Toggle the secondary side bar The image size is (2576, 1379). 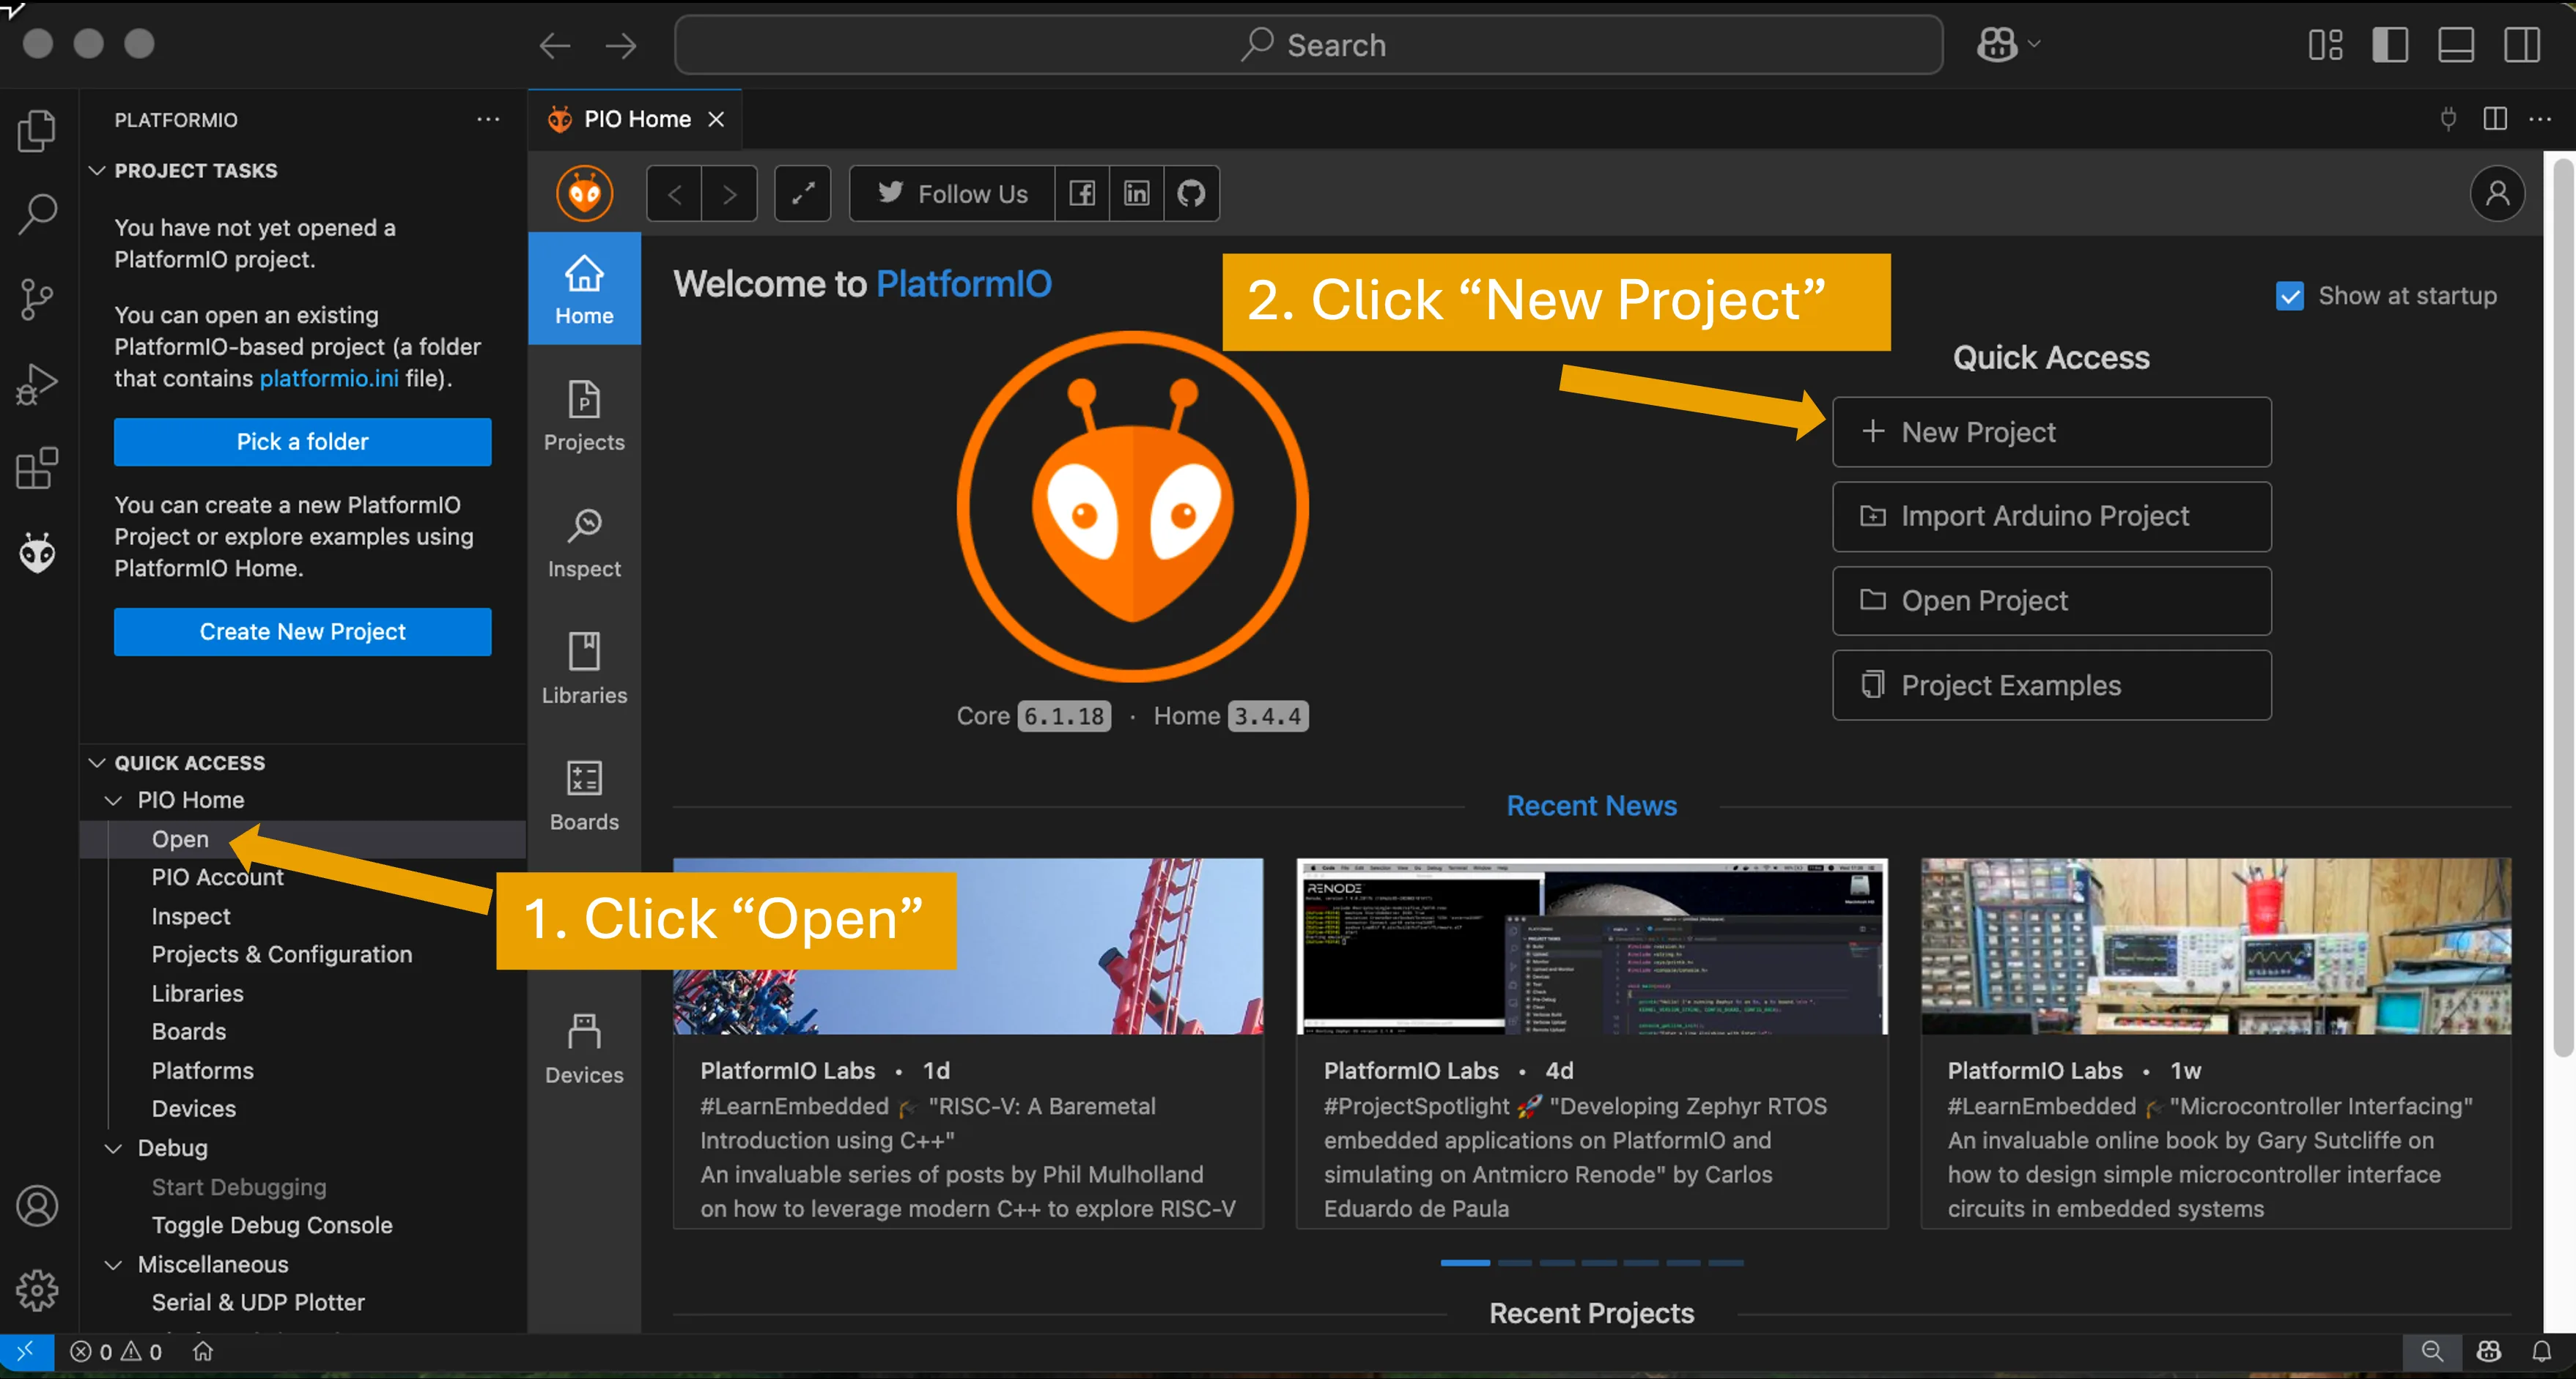[2522, 45]
